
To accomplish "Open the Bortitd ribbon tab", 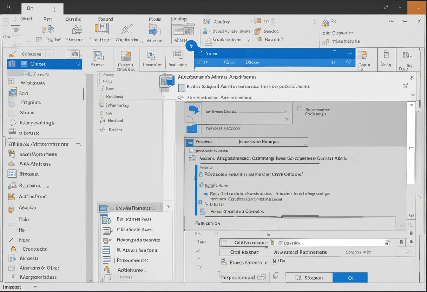I will coord(105,19).
